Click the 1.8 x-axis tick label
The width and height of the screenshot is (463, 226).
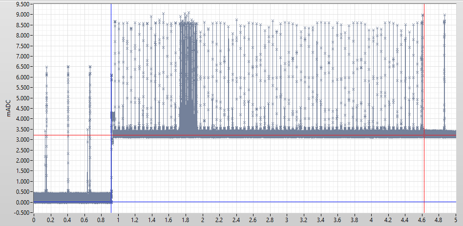tap(186, 220)
